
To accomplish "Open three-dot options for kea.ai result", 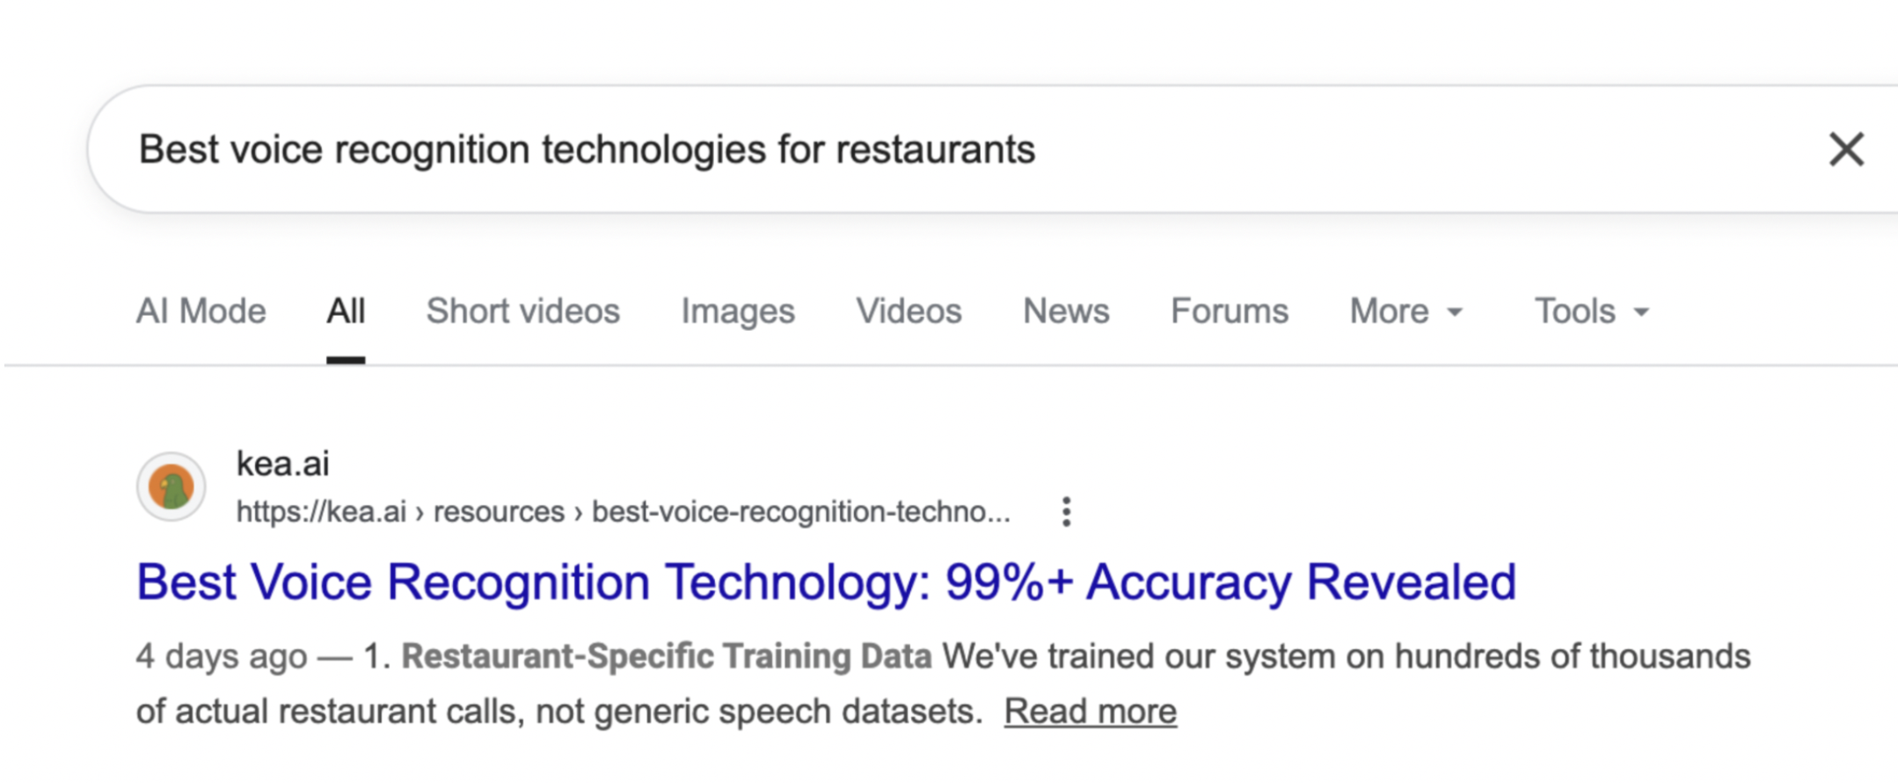I will 1066,511.
